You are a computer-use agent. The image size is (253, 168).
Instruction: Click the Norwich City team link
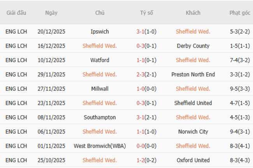coord(193,132)
